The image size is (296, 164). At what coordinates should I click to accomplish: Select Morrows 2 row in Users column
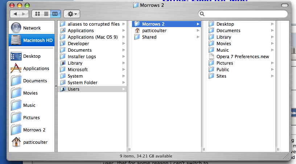point(166,24)
